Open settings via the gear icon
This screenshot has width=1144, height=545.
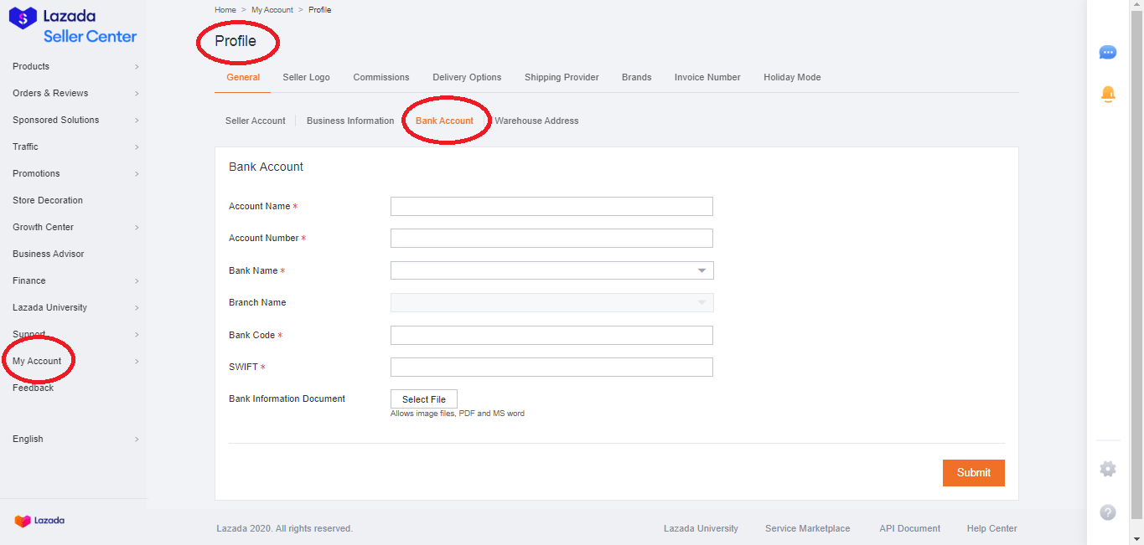(1107, 469)
